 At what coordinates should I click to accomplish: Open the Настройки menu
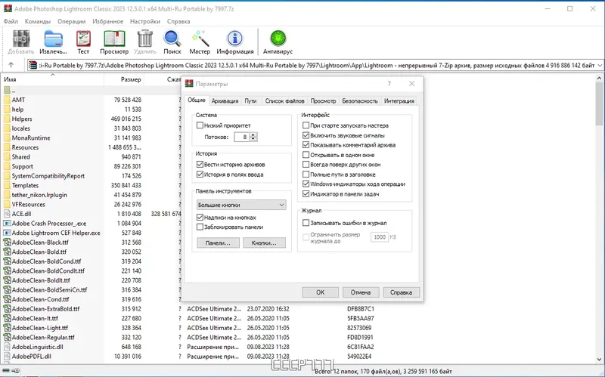click(x=145, y=22)
